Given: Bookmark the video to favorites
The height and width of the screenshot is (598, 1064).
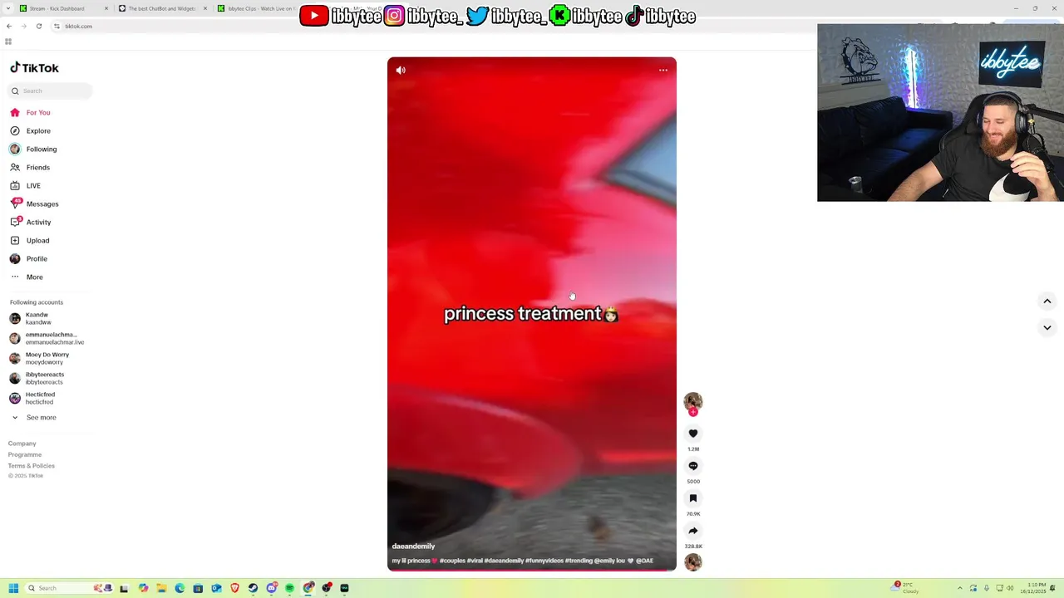Looking at the screenshot, I should click(693, 498).
